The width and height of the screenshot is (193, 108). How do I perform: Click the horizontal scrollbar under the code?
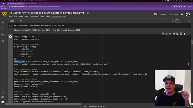coord(43,104)
